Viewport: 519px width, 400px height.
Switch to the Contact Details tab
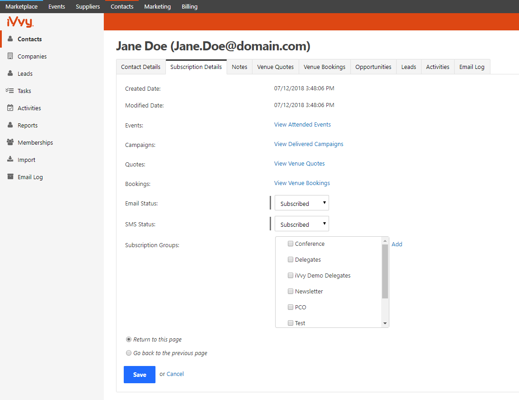(x=141, y=67)
